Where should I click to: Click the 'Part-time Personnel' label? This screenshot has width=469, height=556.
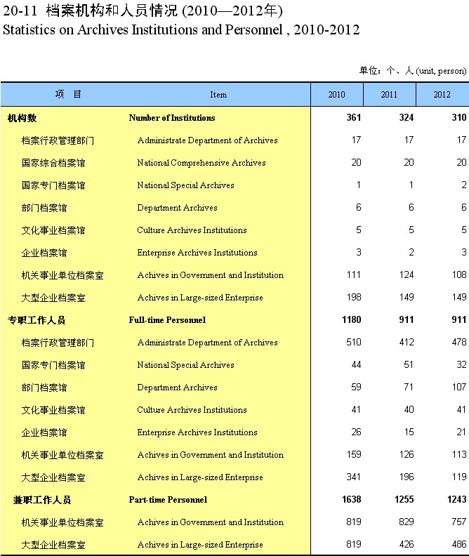(168, 500)
